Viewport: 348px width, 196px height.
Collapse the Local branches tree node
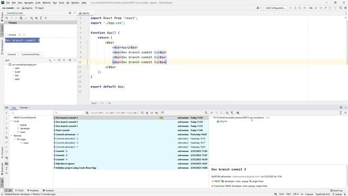coord(11,121)
